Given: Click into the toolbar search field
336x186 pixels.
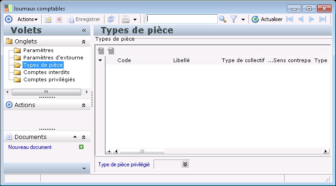Looking at the screenshot, I should 182,19.
